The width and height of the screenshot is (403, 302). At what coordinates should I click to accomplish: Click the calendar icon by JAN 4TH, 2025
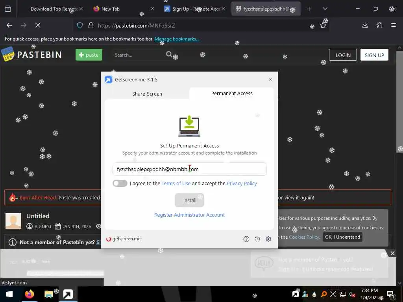point(58,226)
